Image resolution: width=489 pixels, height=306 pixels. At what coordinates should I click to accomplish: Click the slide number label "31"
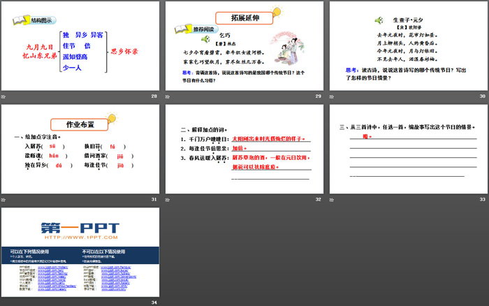click(154, 199)
